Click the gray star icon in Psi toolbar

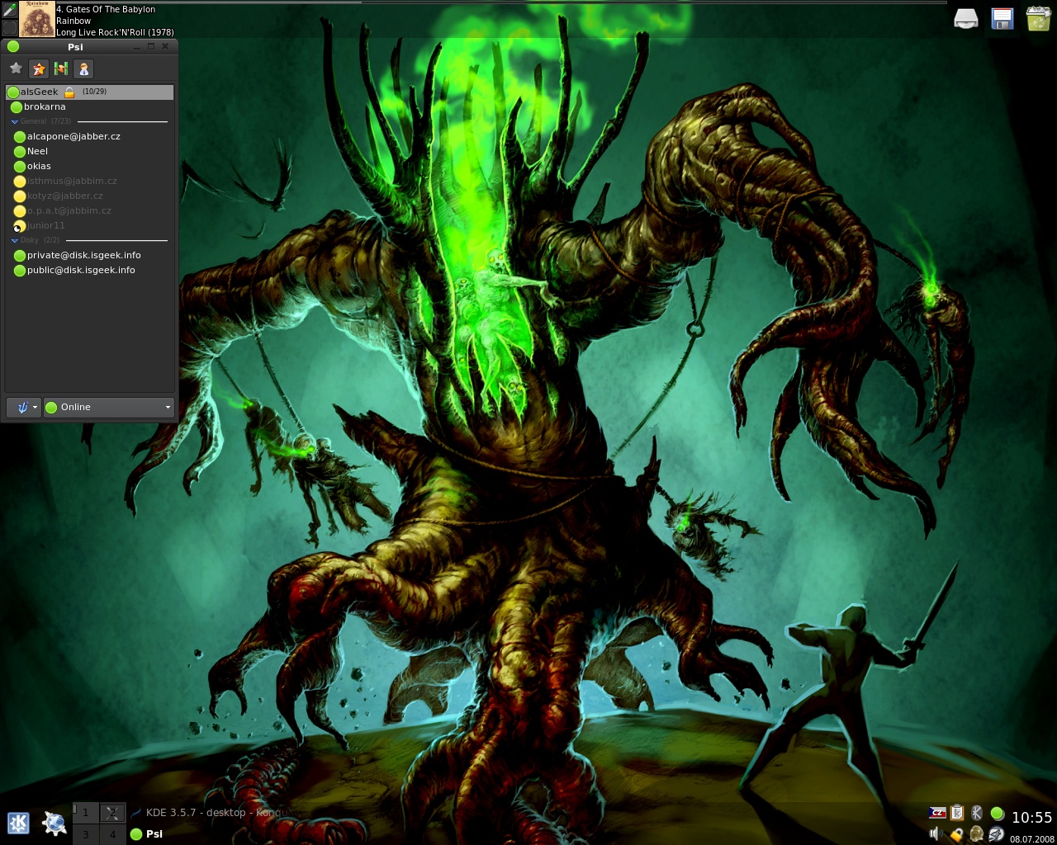(16, 68)
